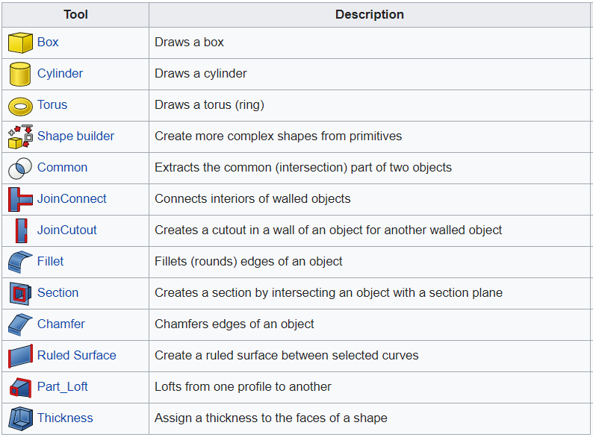
Task: Click the Thickness tool icon
Action: tap(20, 418)
